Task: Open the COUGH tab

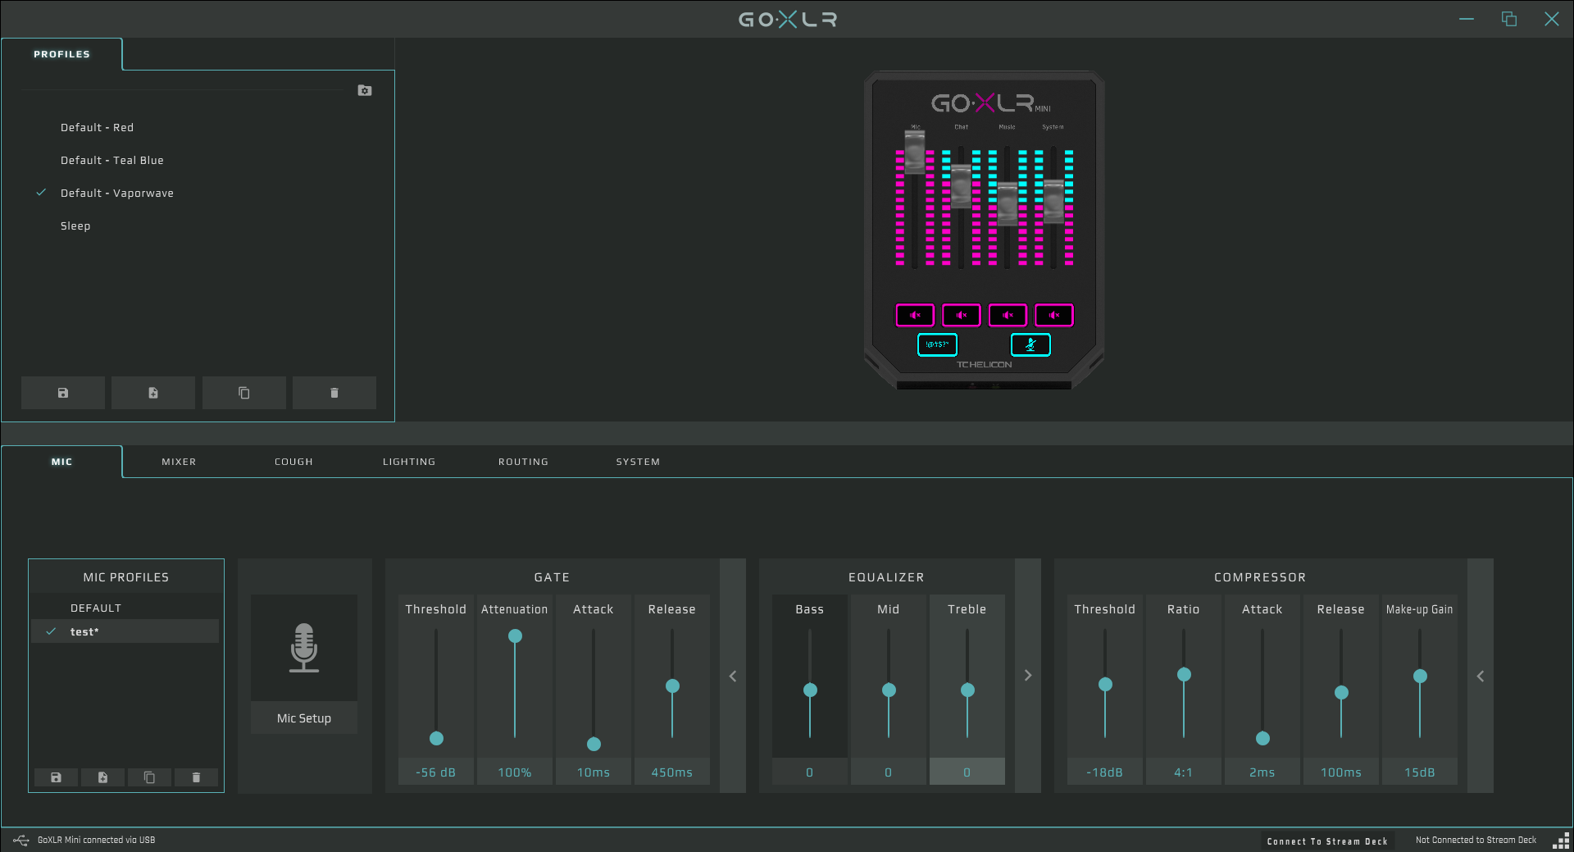Action: click(293, 462)
